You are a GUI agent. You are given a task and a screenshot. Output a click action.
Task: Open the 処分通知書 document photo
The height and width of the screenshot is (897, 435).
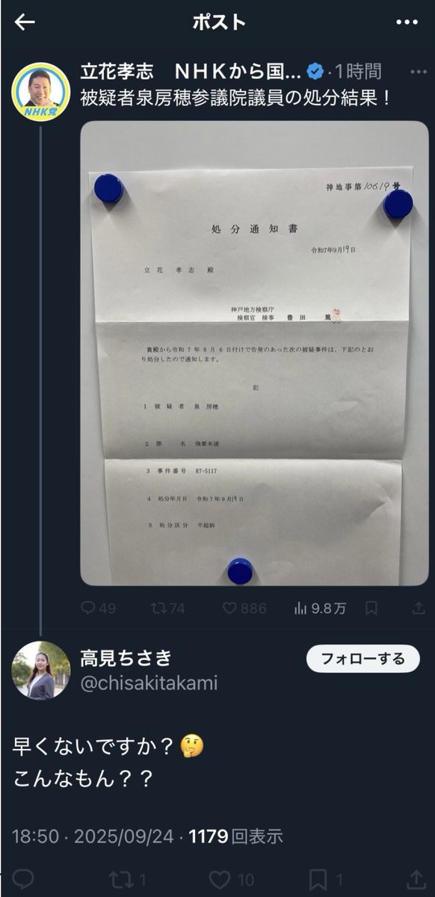tap(254, 353)
